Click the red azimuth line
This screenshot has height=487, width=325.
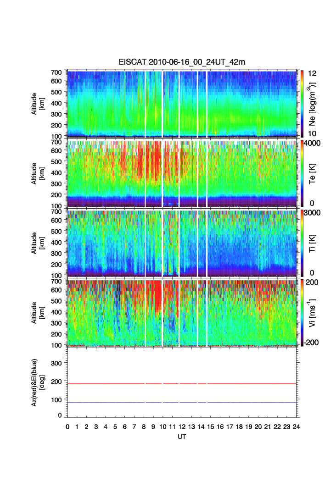click(115, 383)
